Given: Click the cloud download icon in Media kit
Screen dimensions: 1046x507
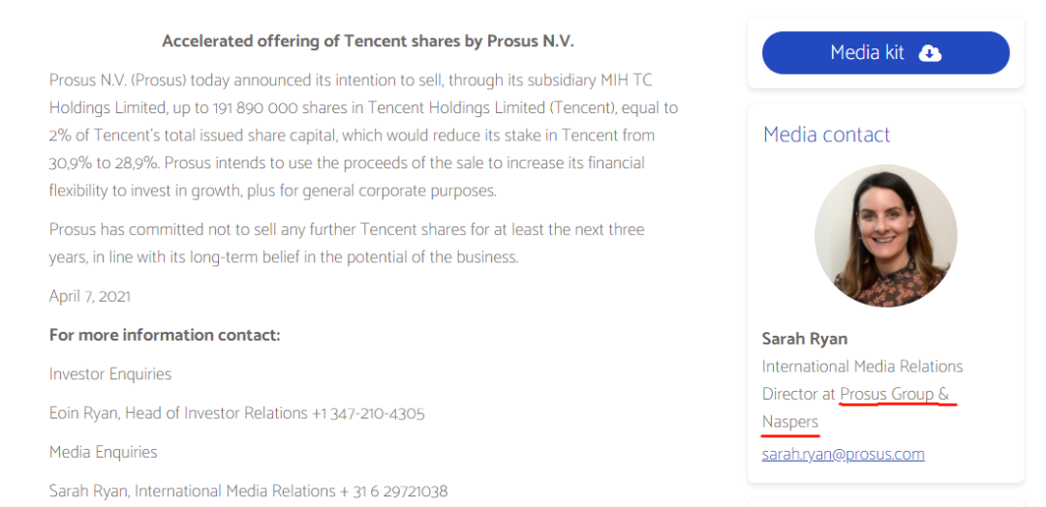Looking at the screenshot, I should (929, 53).
